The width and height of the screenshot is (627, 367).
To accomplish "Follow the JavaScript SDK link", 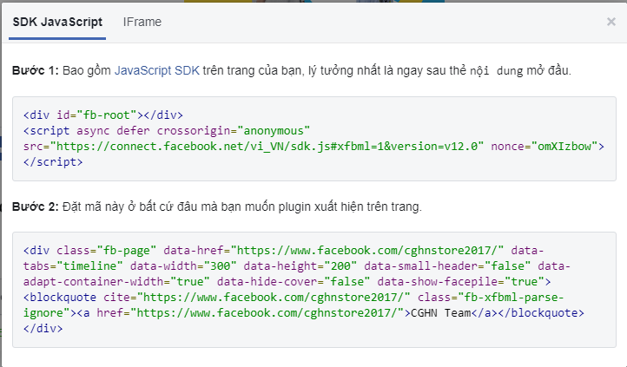I will (156, 69).
